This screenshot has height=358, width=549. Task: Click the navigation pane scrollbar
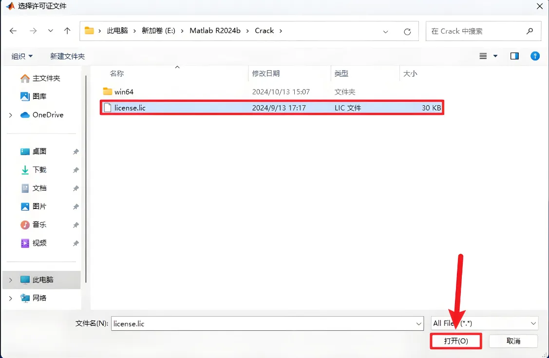tap(86, 178)
